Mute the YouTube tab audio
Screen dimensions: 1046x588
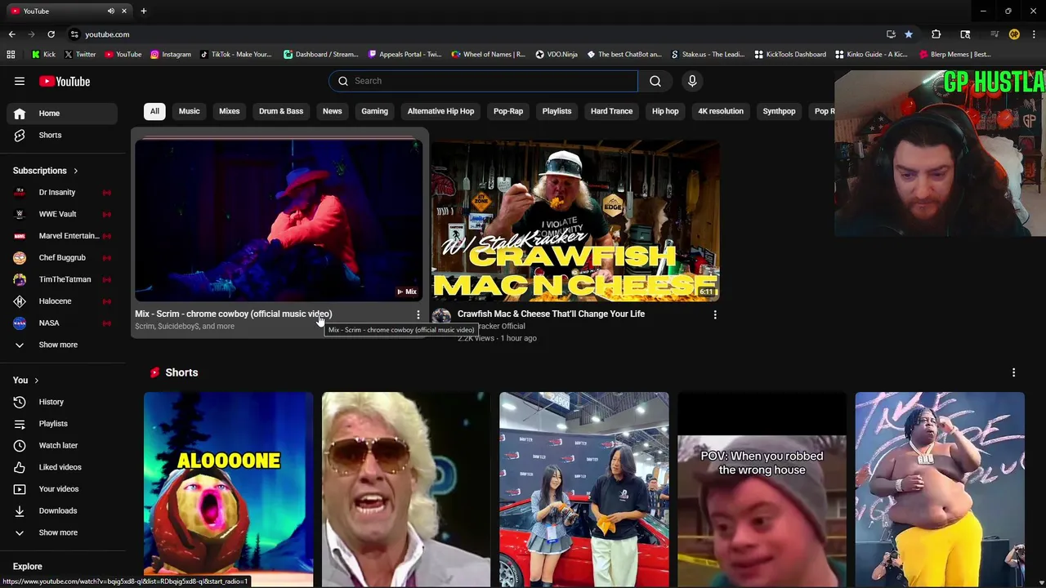point(110,11)
